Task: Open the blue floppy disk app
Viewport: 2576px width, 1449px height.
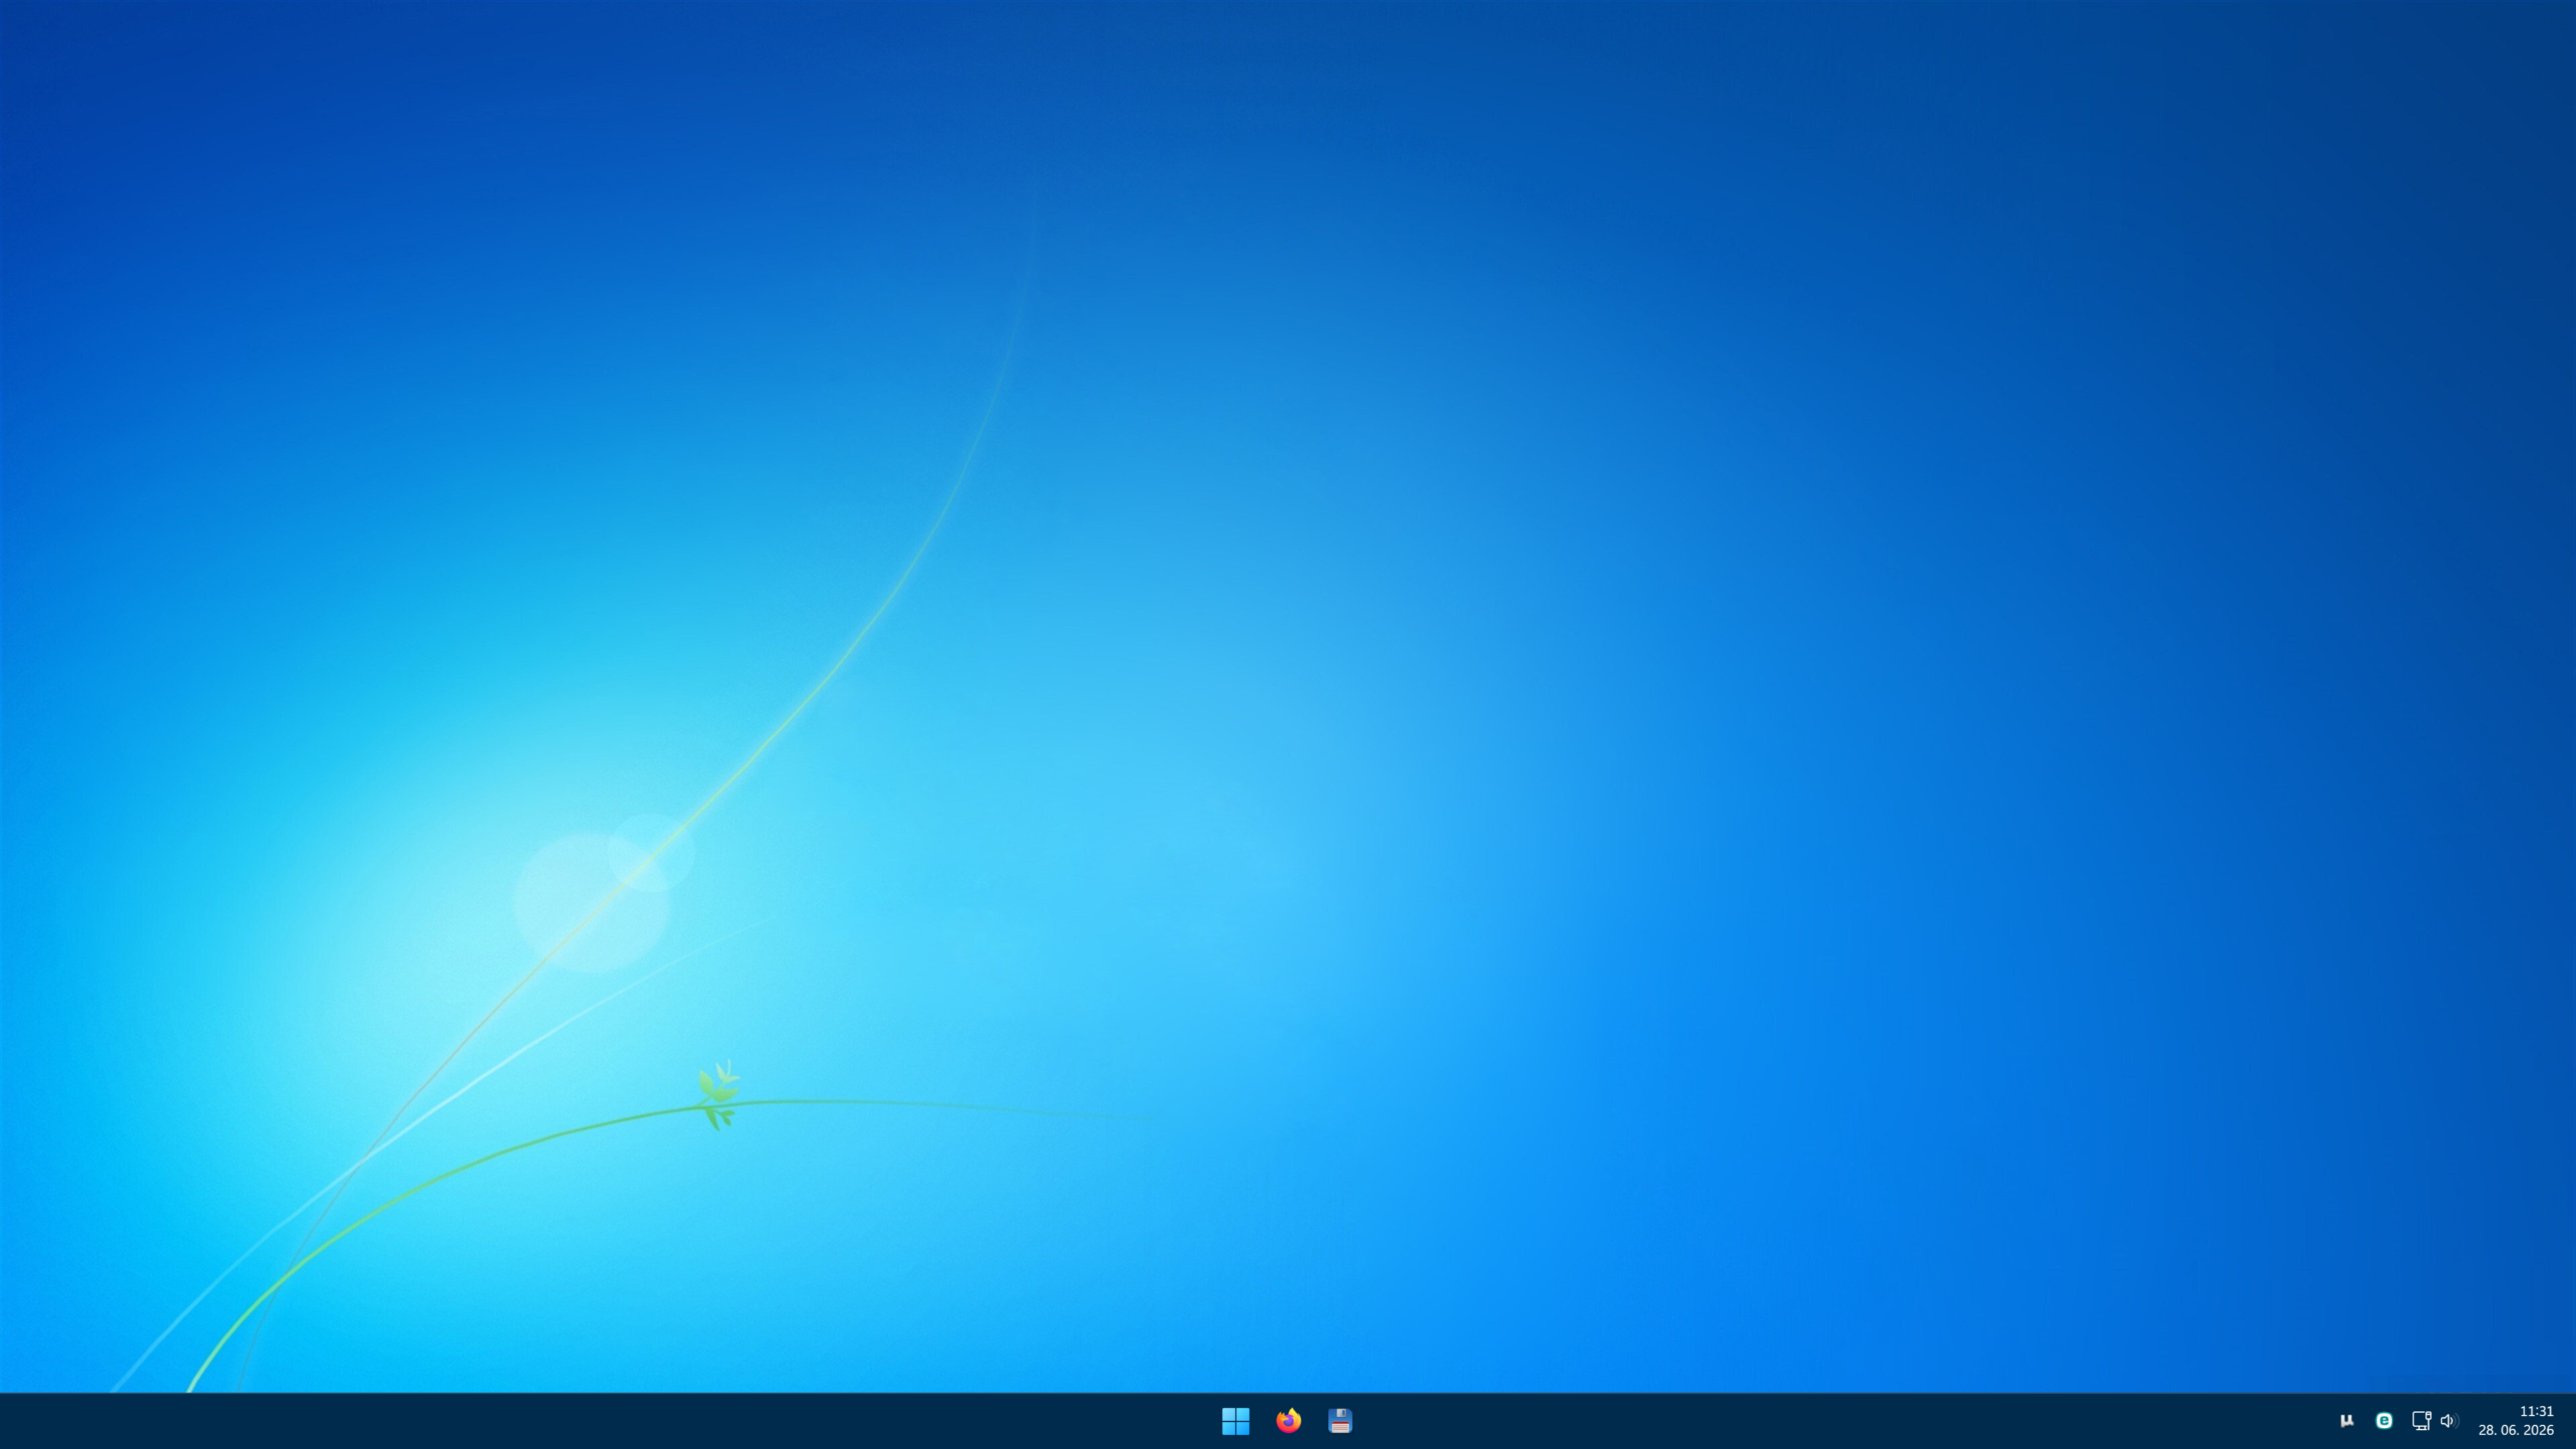Action: pos(1340,1420)
